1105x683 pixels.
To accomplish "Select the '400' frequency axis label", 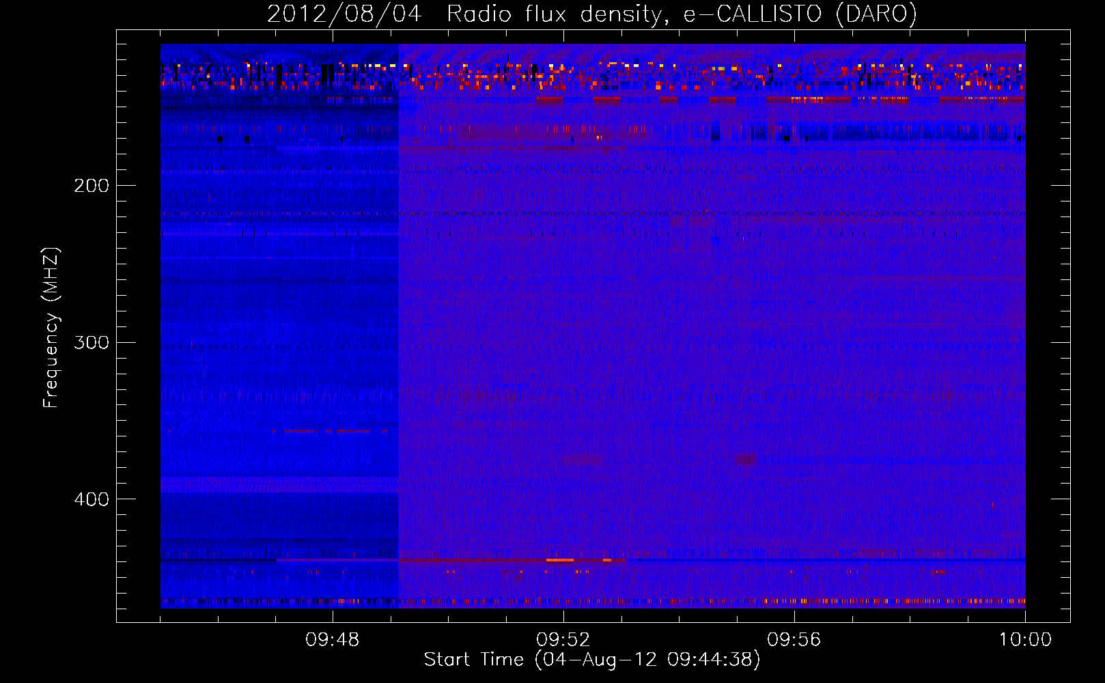I will click(92, 499).
